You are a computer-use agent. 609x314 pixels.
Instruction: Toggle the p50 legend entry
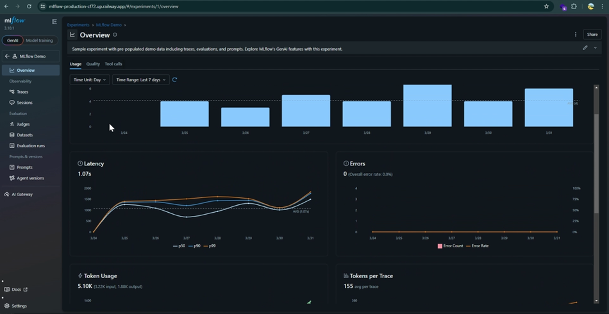pyautogui.click(x=179, y=246)
